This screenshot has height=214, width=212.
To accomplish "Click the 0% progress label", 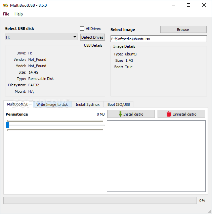I will [202, 201].
